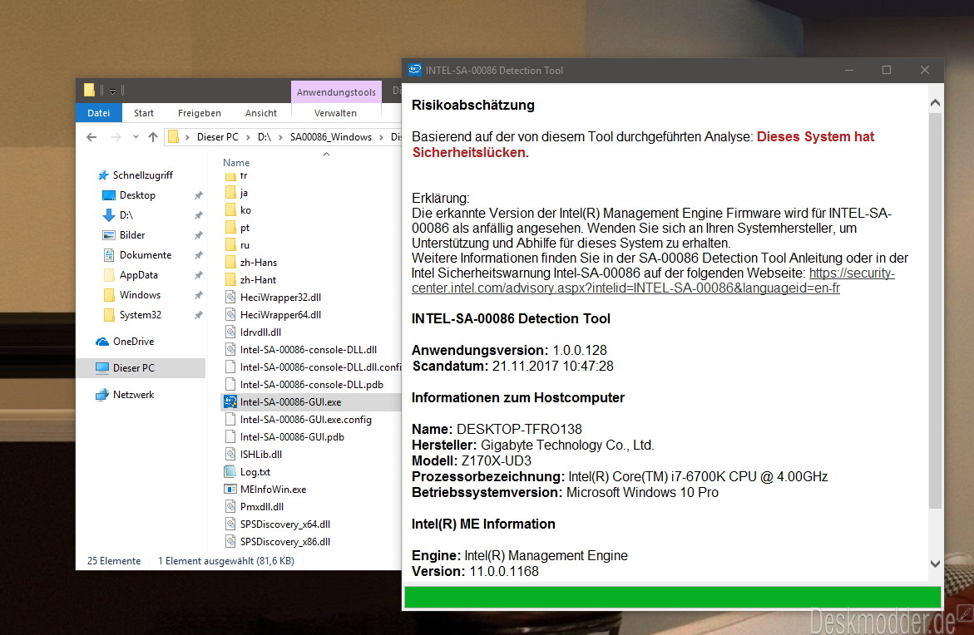Open Quick Access toolbar customize dropdown
The height and width of the screenshot is (635, 974).
coord(112,91)
